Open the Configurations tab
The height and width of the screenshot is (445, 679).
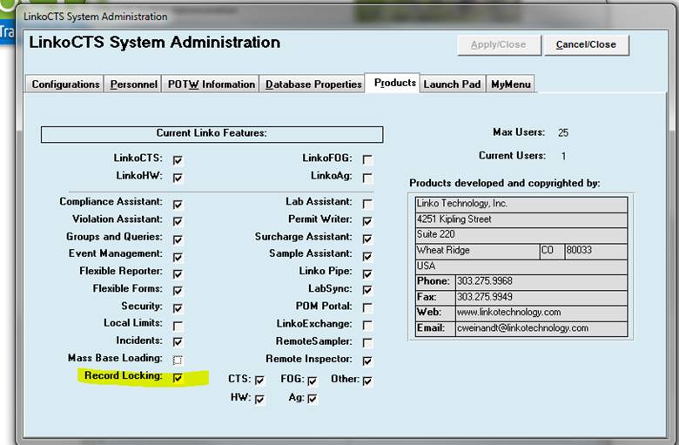(x=65, y=84)
